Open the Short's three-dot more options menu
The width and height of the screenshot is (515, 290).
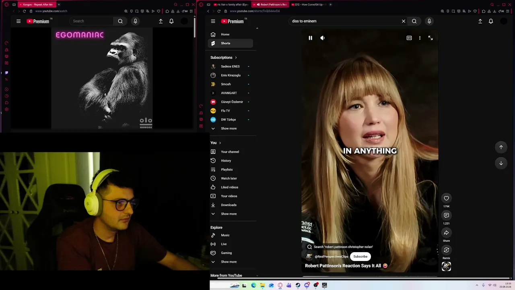(x=420, y=38)
